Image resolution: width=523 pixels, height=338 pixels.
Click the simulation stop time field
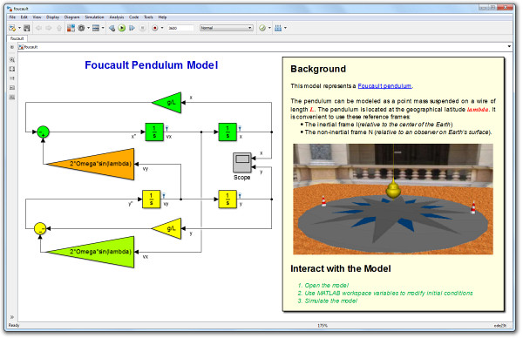click(x=180, y=28)
